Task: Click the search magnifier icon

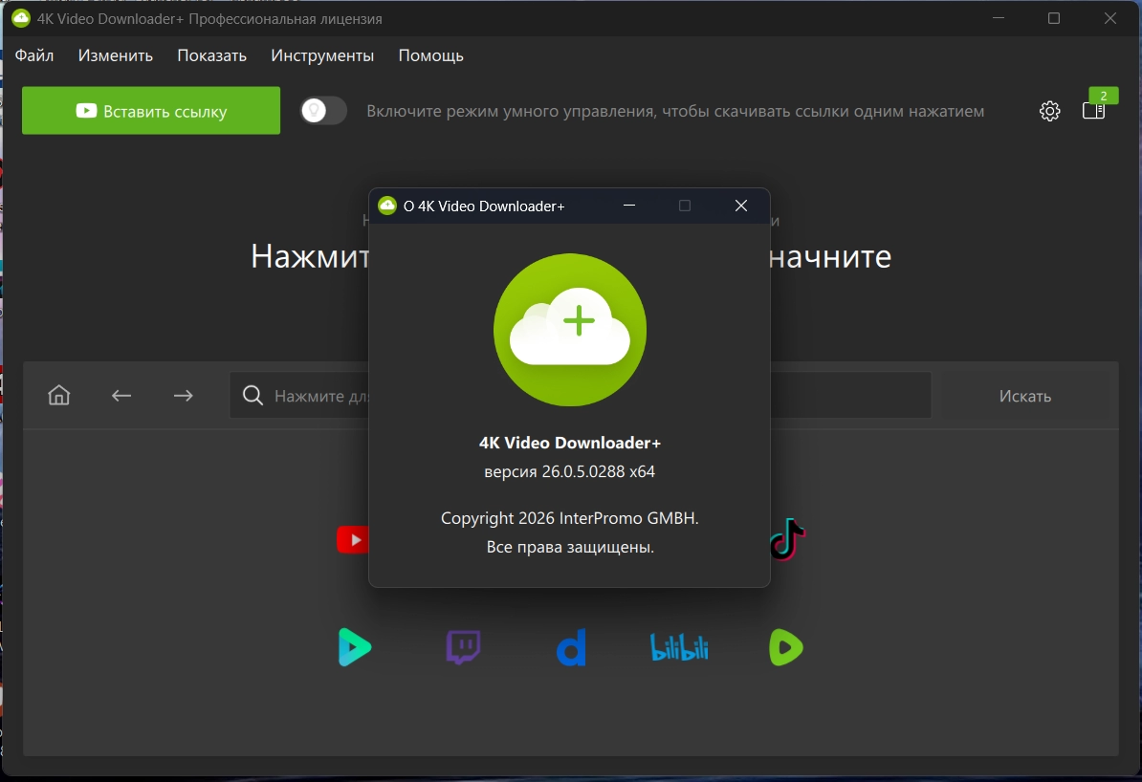Action: (x=253, y=396)
